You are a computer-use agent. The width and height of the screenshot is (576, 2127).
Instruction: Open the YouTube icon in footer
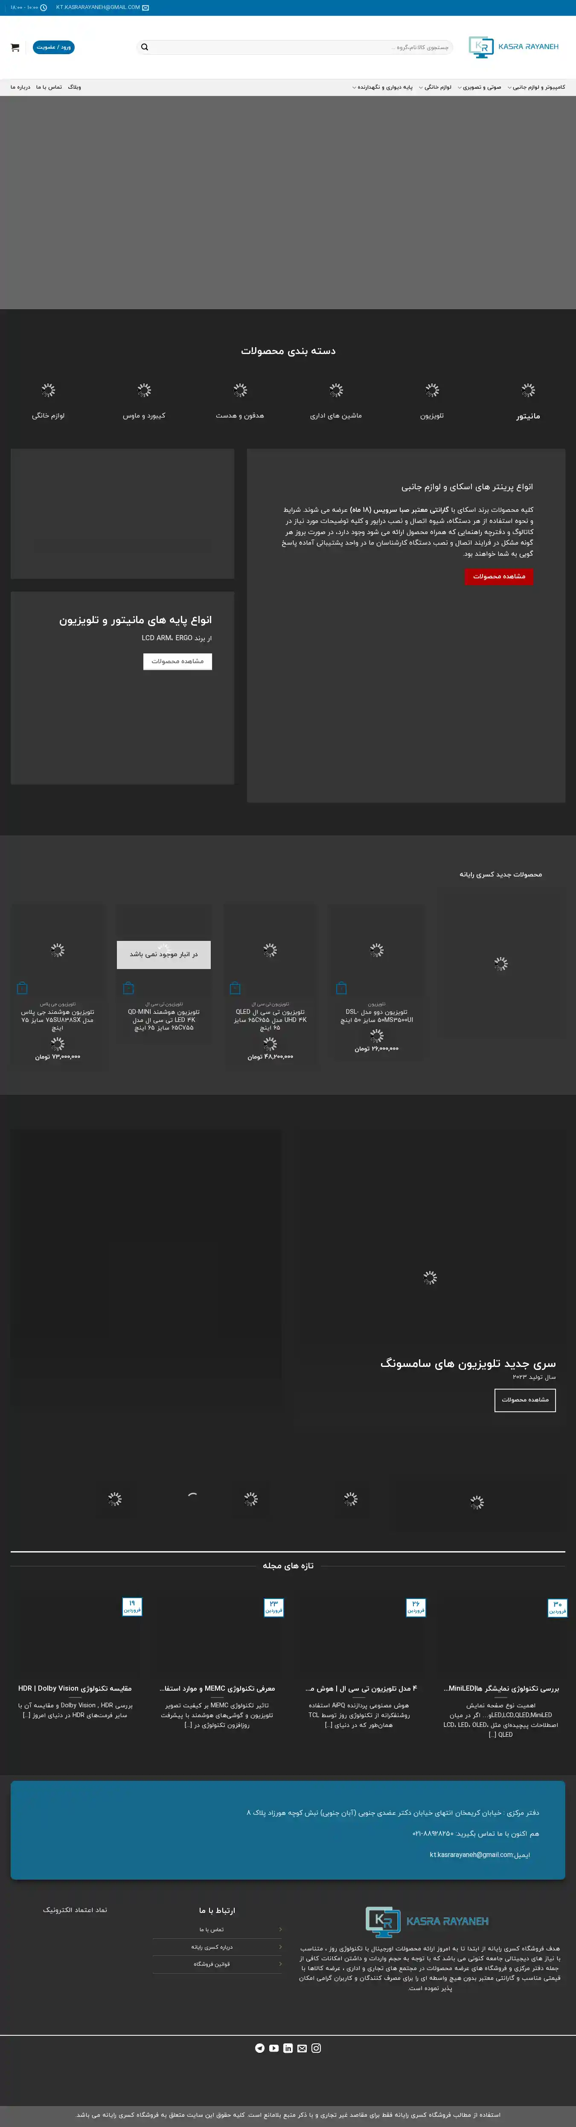click(x=273, y=2048)
